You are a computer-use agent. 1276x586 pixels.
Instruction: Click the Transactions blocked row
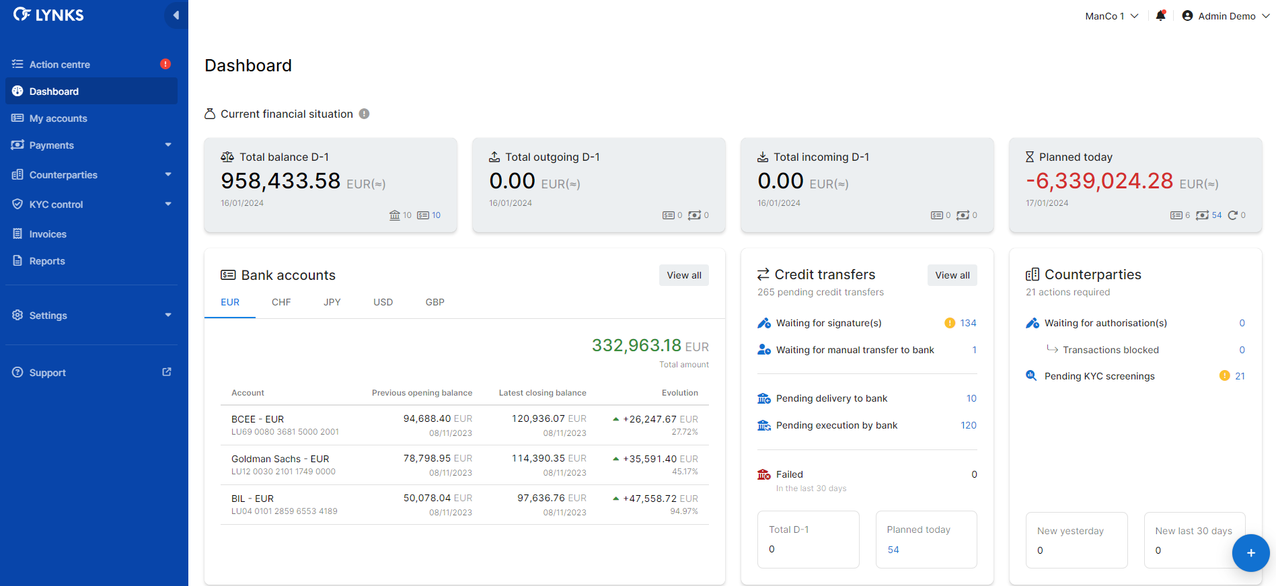pos(1145,350)
